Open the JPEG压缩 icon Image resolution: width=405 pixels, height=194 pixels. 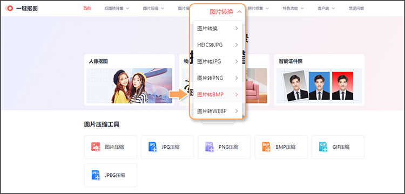click(x=96, y=175)
